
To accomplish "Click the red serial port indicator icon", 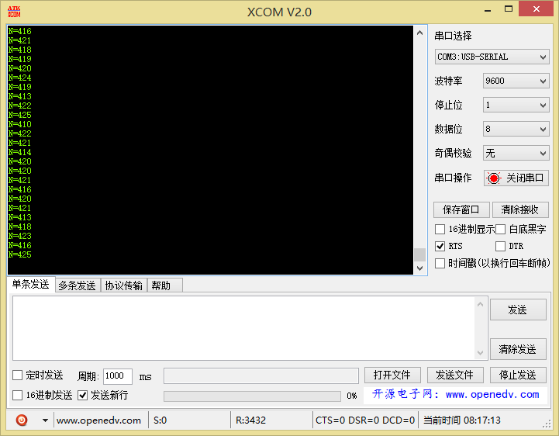I will 494,178.
